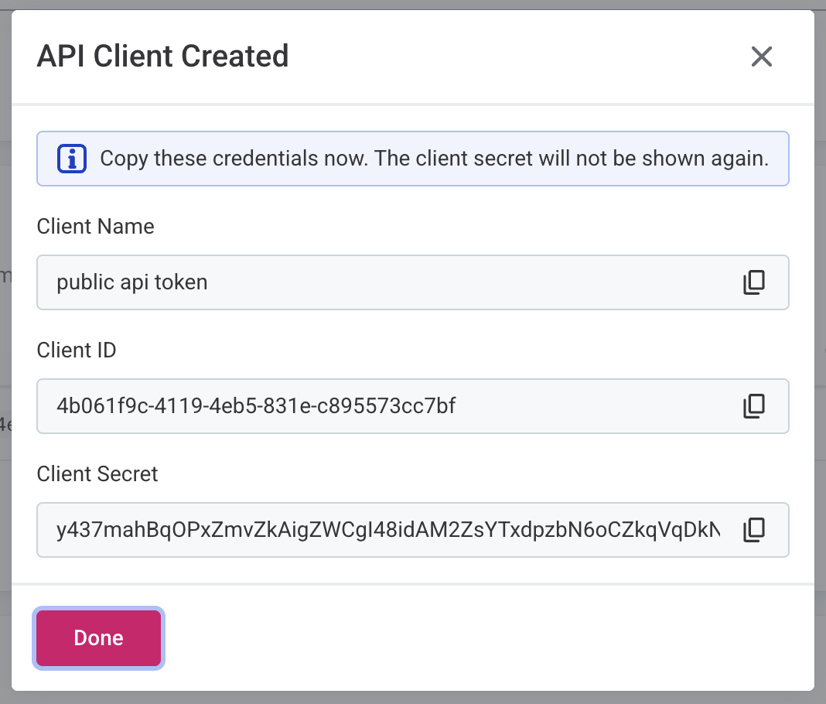This screenshot has height=704, width=826.
Task: Select the 'Client ID' label
Action: click(x=76, y=350)
